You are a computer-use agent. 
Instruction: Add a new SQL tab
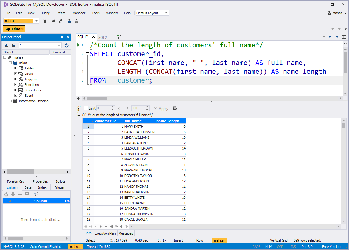[119, 37]
